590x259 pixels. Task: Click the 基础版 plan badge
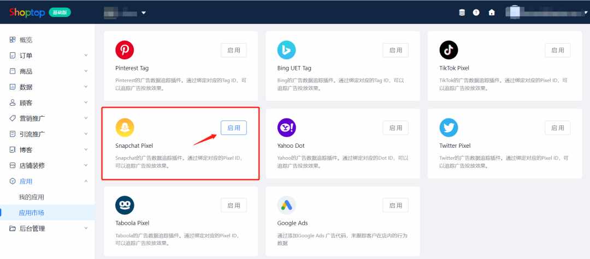pyautogui.click(x=60, y=13)
